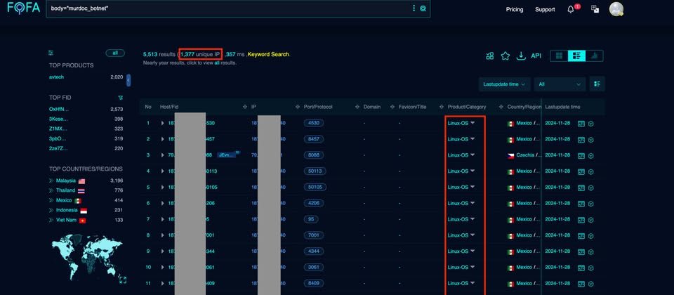Expand row 1 host details triangle

click(162, 124)
